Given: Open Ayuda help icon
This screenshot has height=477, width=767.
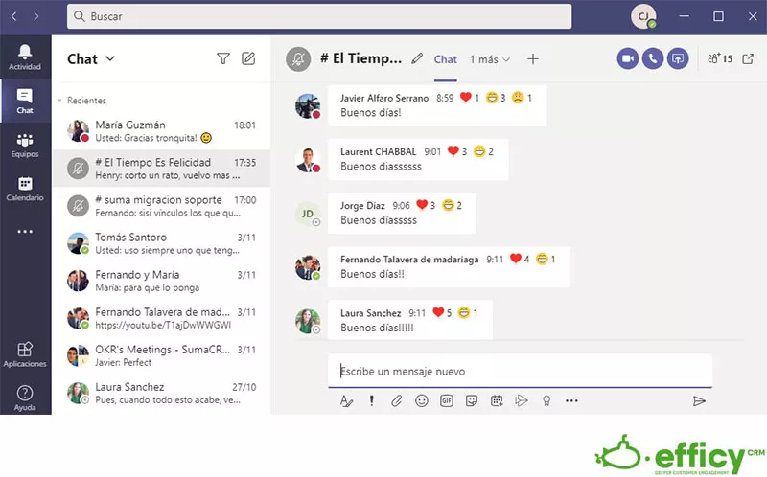Looking at the screenshot, I should pyautogui.click(x=25, y=398).
